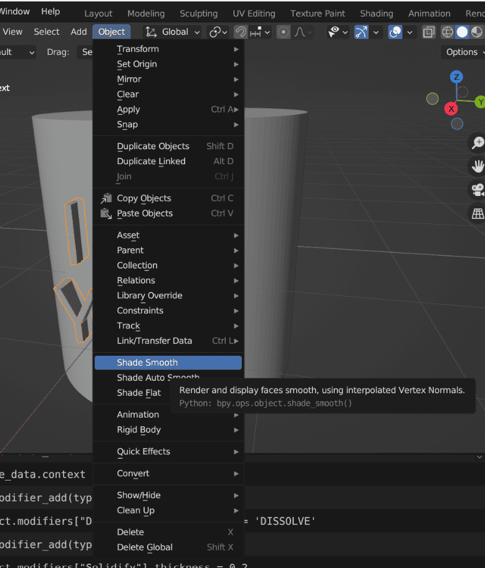Image resolution: width=485 pixels, height=568 pixels.
Task: Toggle X-ray view icon
Action: click(429, 32)
